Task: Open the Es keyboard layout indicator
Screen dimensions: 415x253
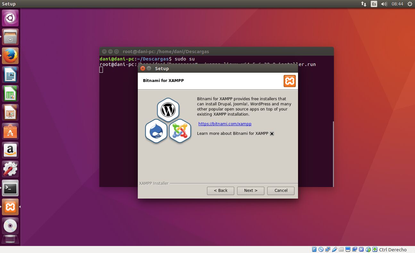Action: click(374, 4)
